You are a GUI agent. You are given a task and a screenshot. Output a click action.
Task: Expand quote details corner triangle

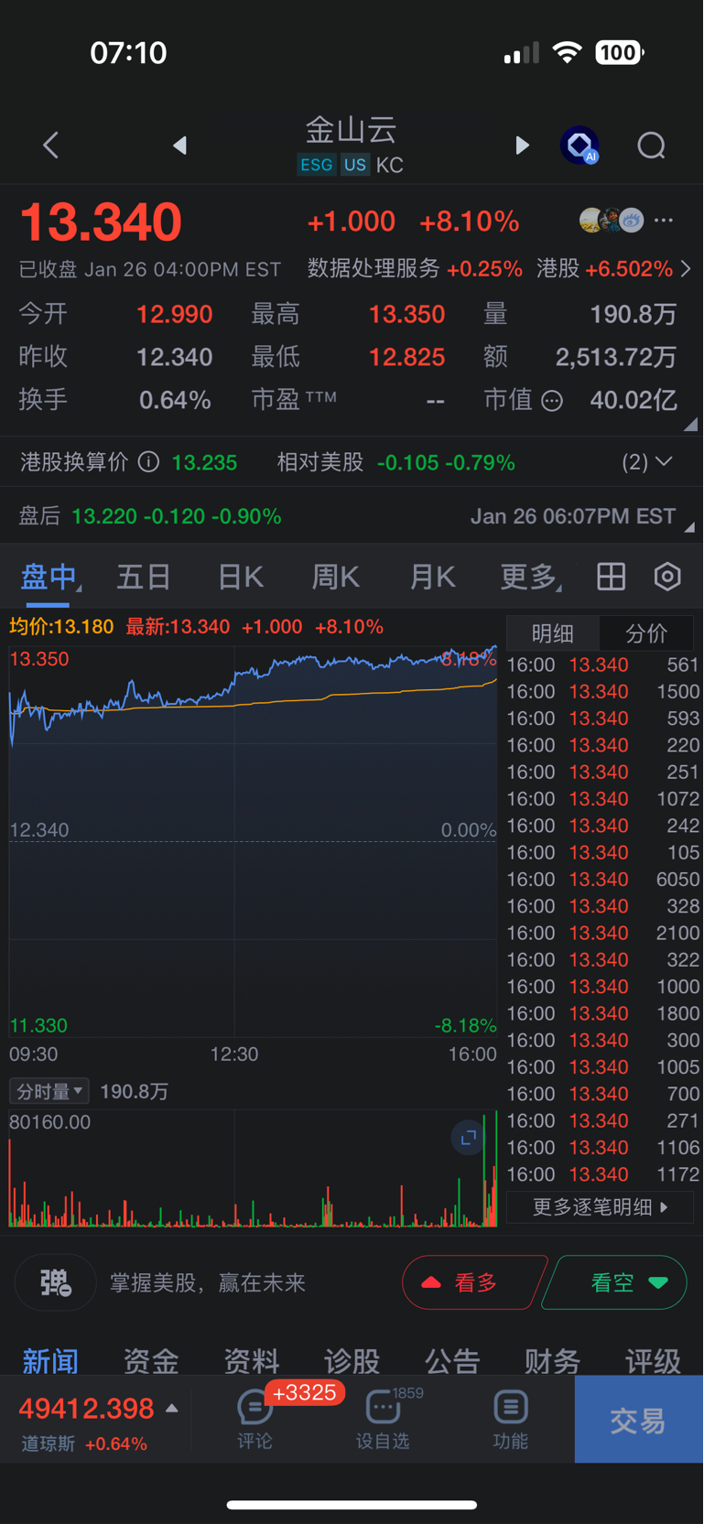coord(690,425)
